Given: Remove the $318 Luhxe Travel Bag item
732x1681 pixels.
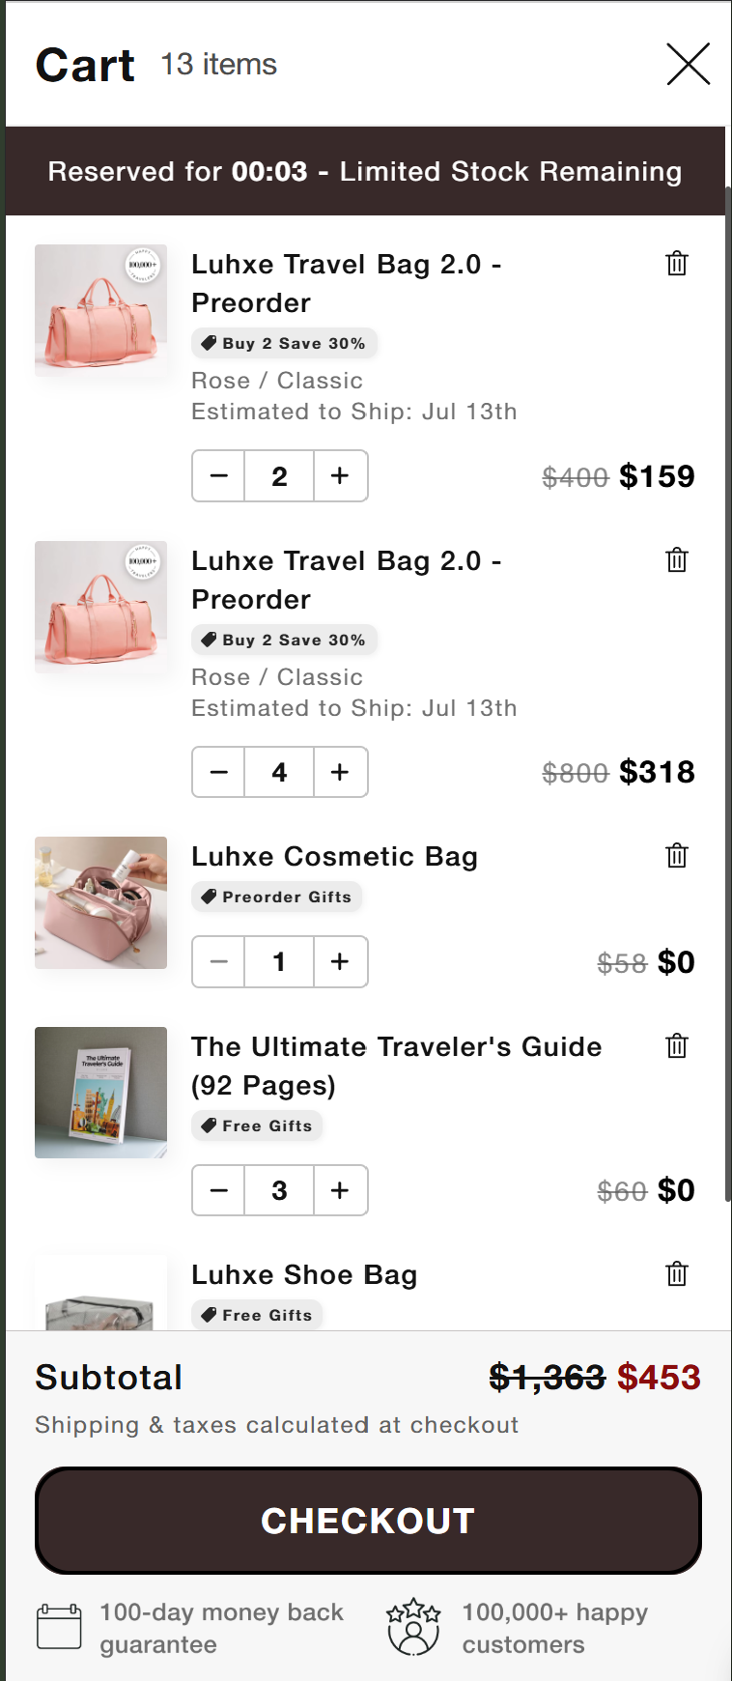Looking at the screenshot, I should [x=677, y=560].
